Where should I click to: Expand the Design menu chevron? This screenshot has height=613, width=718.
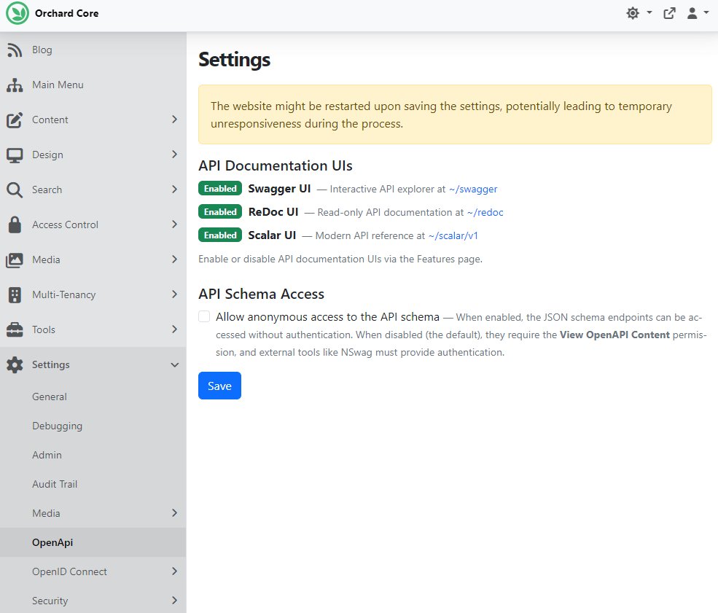174,155
